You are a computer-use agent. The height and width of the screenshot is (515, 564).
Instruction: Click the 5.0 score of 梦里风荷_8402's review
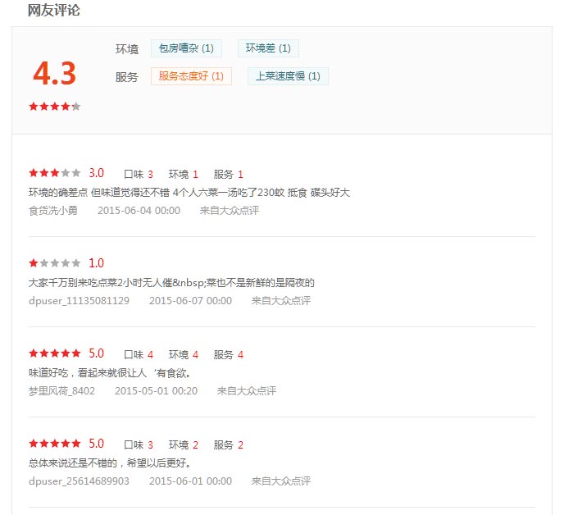(97, 353)
